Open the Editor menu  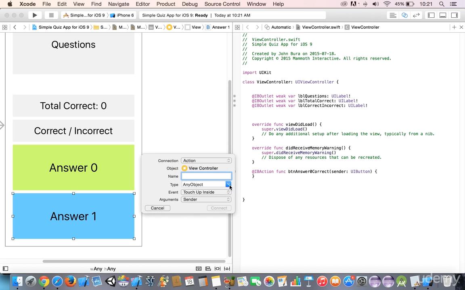pyautogui.click(x=142, y=4)
